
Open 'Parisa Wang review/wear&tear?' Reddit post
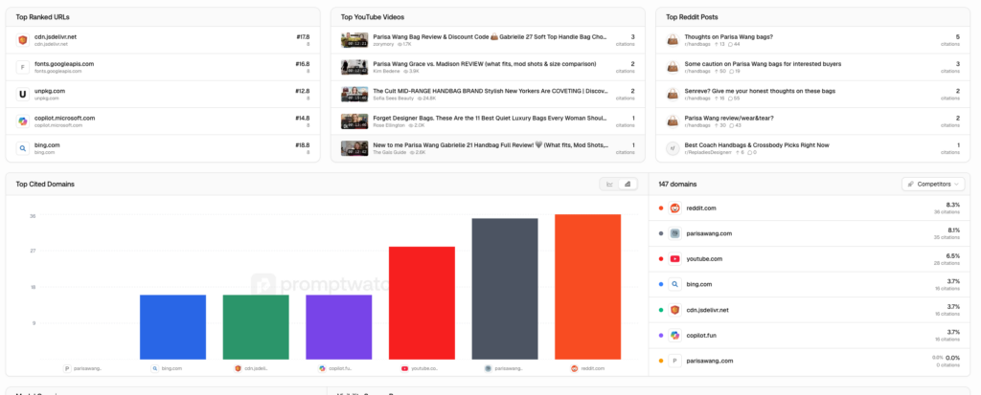point(728,119)
